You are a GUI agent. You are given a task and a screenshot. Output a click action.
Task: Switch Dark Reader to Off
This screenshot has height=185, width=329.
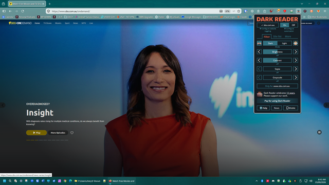pyautogui.click(x=294, y=25)
